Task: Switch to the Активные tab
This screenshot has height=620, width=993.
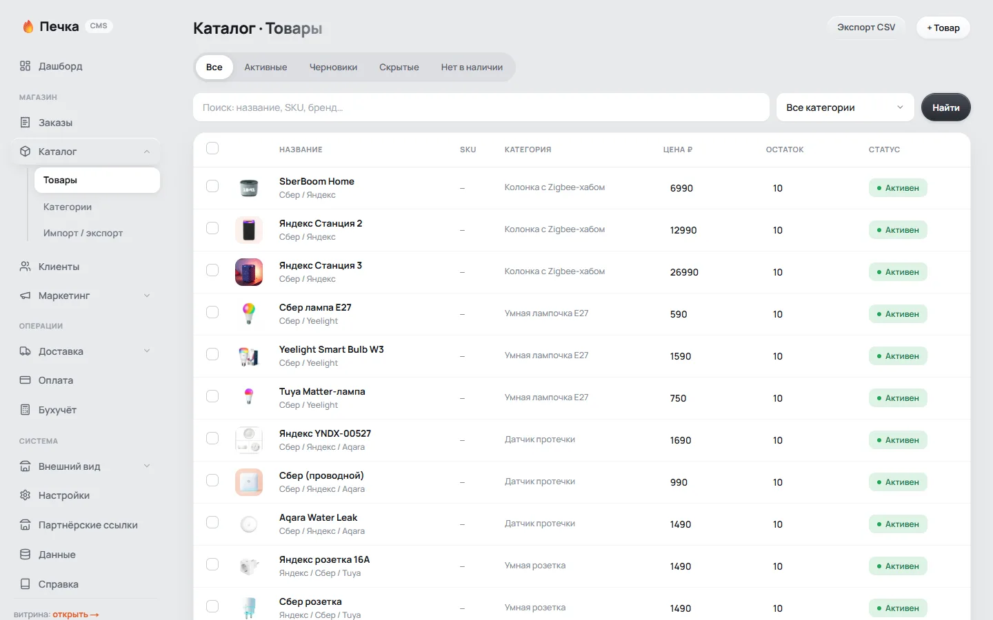Action: point(265,68)
